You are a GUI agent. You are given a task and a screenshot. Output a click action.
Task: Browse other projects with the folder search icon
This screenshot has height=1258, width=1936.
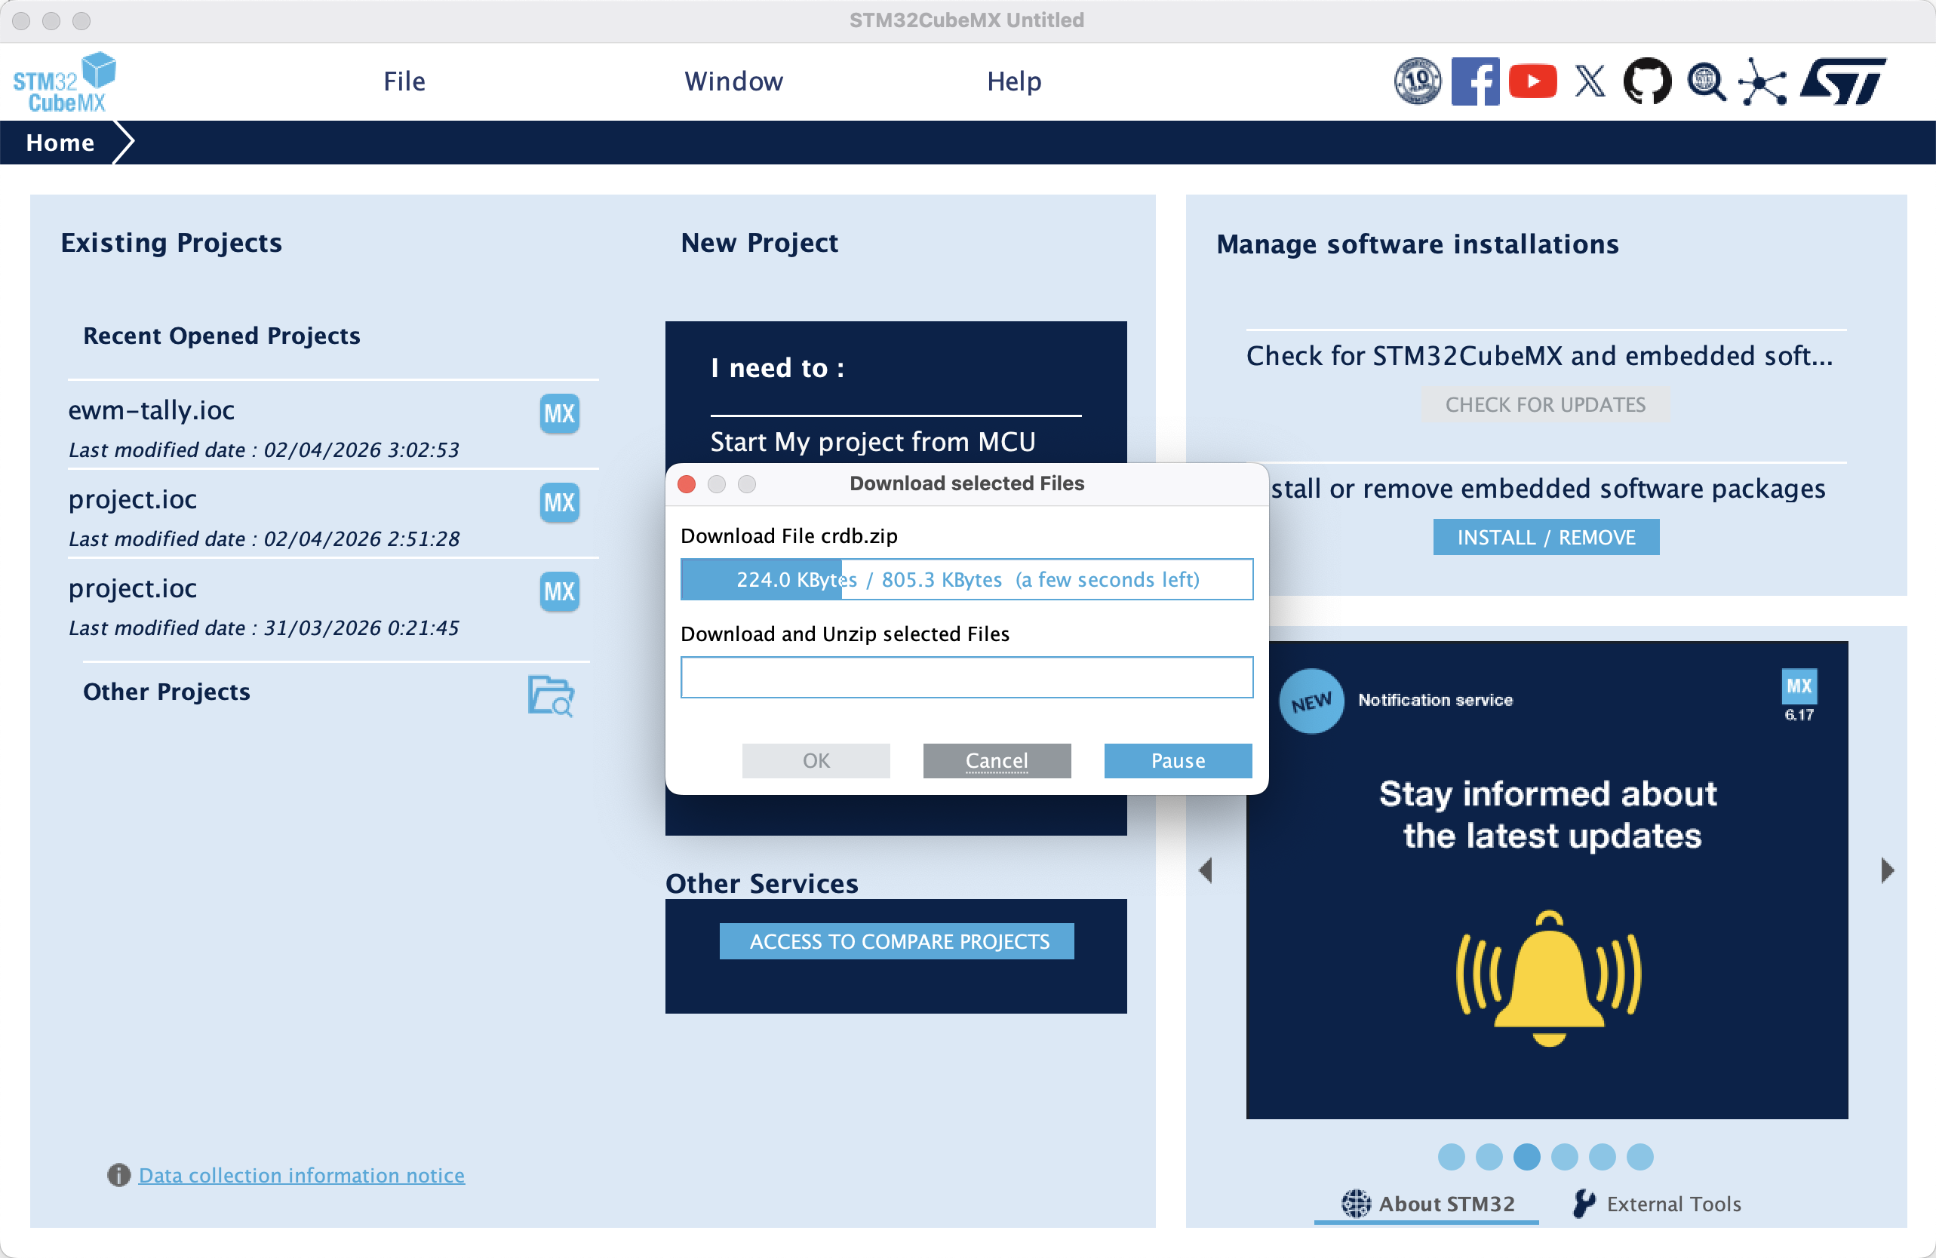[x=551, y=695]
